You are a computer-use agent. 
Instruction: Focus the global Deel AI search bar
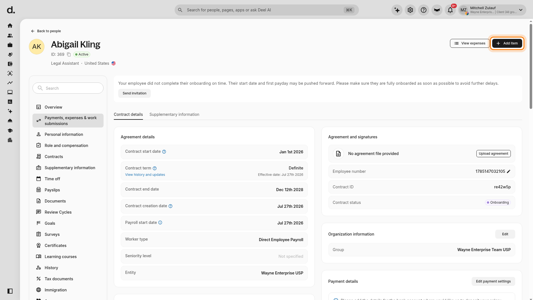(266, 10)
